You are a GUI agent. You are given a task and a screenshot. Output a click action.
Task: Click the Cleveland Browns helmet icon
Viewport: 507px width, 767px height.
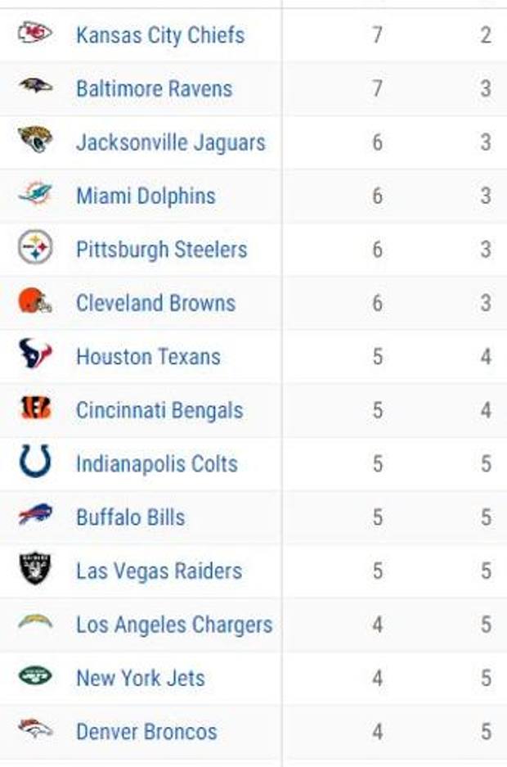35,301
